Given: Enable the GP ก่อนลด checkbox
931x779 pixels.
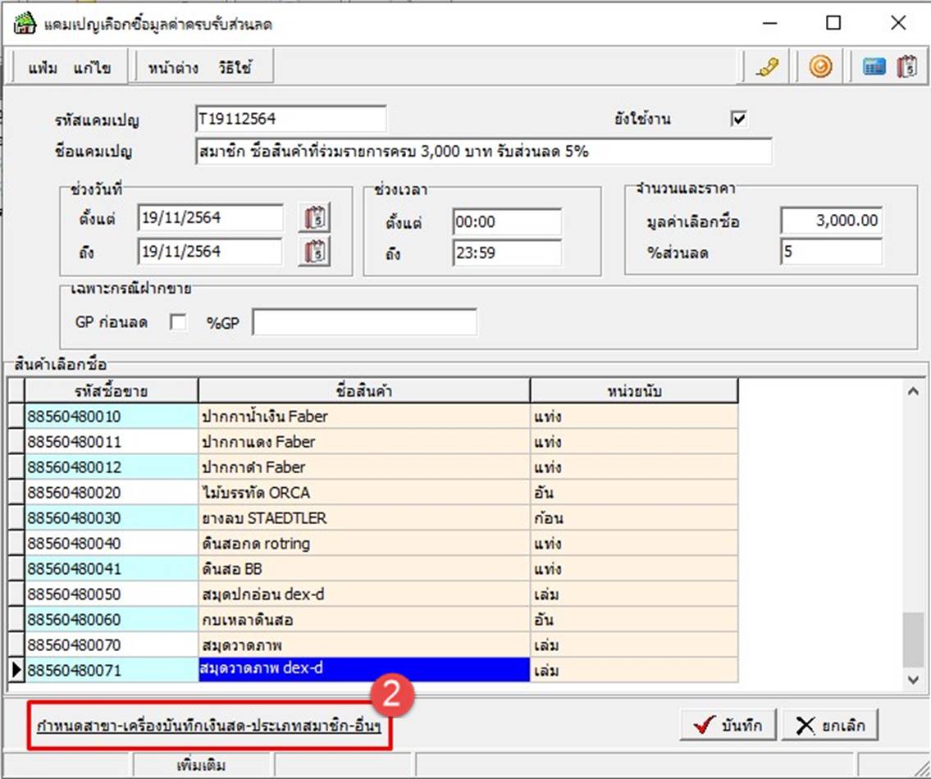Looking at the screenshot, I should [x=177, y=322].
